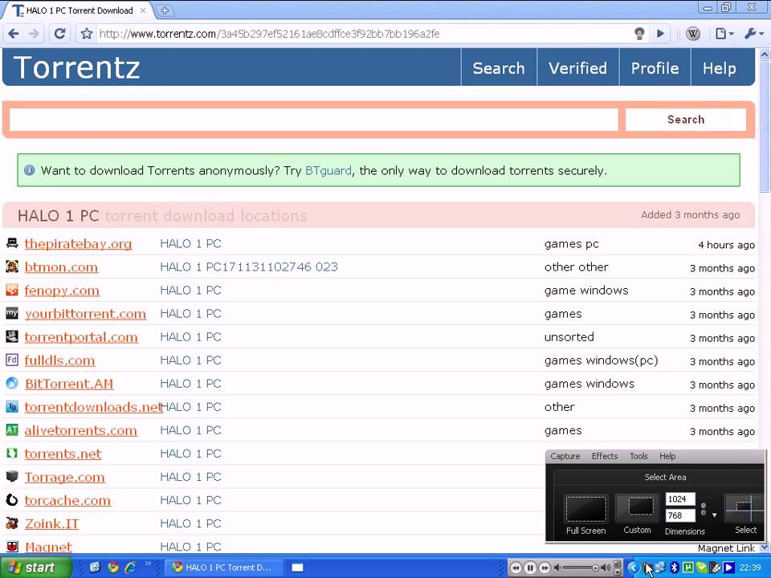This screenshot has width=771, height=578.
Task: Open the Verified section in Torrentz header
Action: pyautogui.click(x=577, y=67)
